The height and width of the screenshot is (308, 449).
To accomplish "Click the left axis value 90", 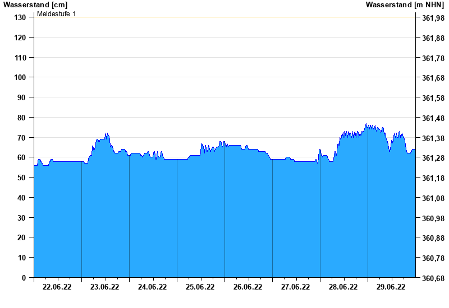I will (21, 97).
